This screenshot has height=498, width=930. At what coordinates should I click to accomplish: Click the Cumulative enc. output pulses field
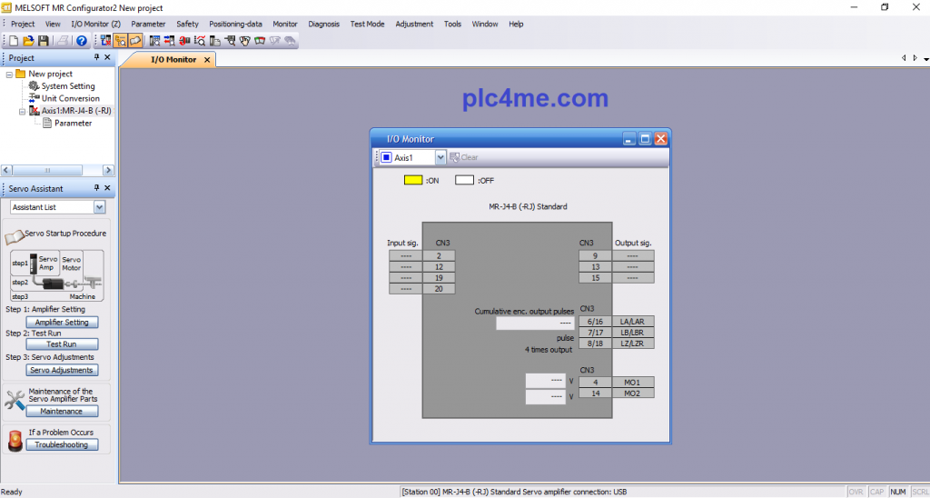pyautogui.click(x=535, y=323)
